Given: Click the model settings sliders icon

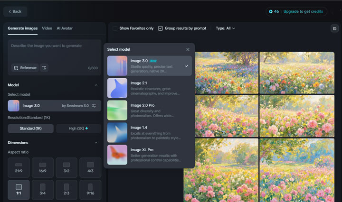Looking at the screenshot, I should pos(94,106).
